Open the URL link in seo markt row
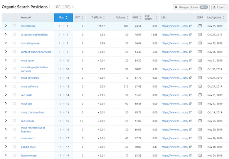Viewport: 229px width, 159px height. 175,95
